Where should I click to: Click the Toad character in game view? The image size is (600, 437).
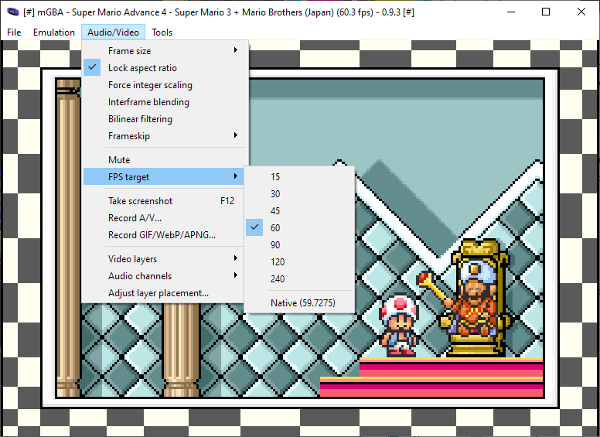[x=400, y=326]
